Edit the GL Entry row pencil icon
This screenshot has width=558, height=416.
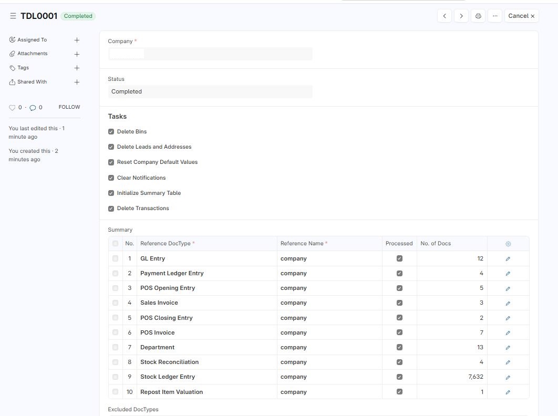coord(508,259)
